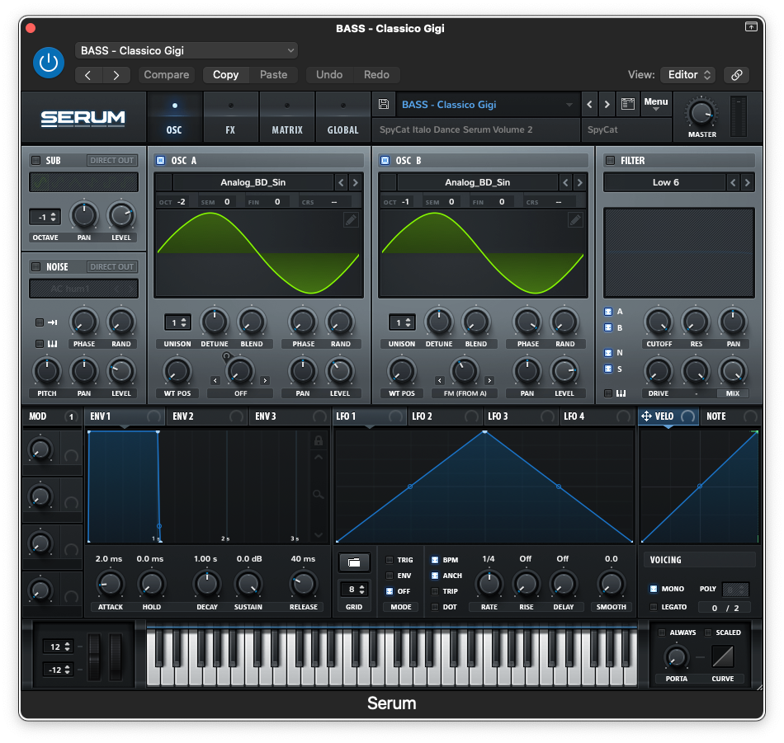Toggle the plugin power bypass button
This screenshot has height=743, width=784.
(49, 63)
